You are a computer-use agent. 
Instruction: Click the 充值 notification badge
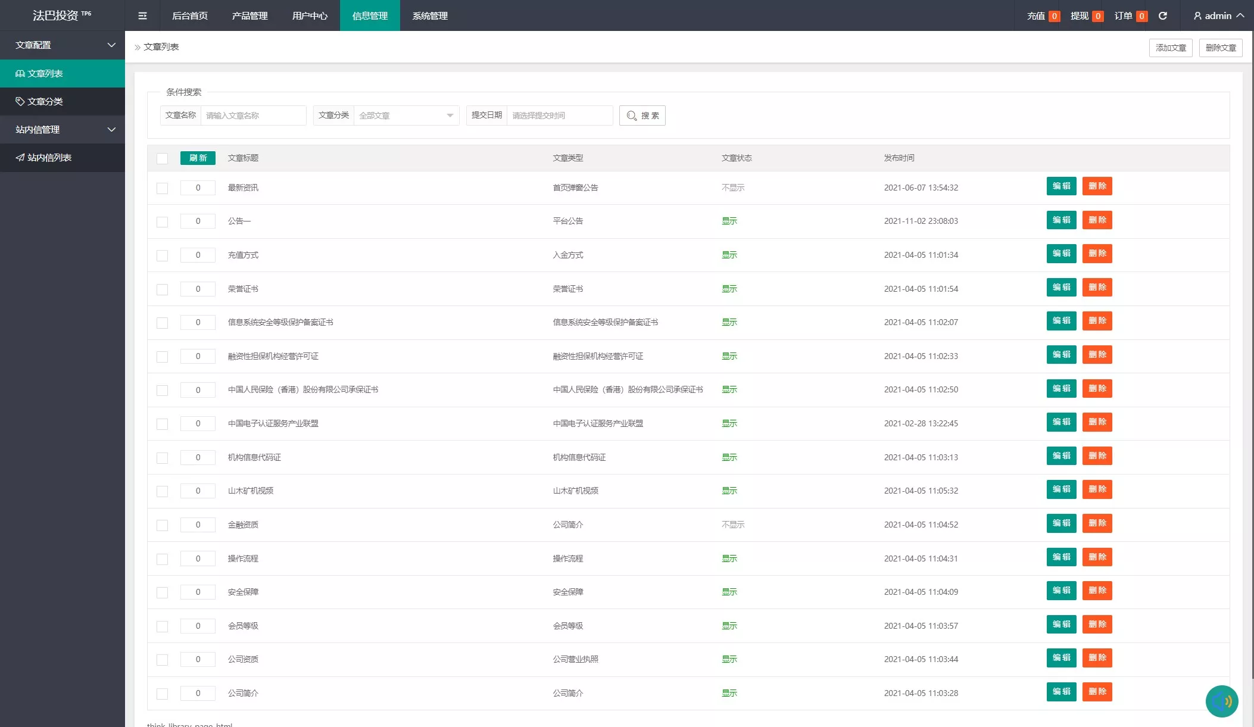[1054, 16]
